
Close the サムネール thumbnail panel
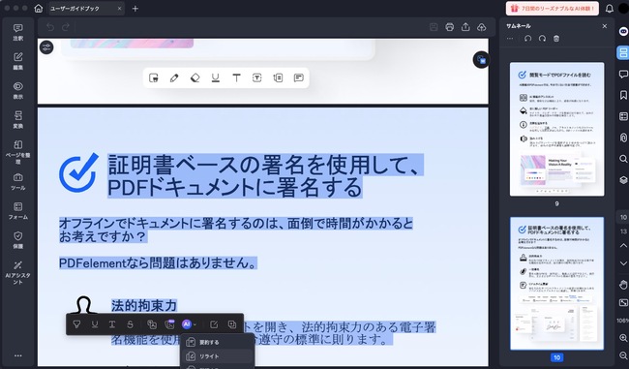pyautogui.click(x=605, y=26)
